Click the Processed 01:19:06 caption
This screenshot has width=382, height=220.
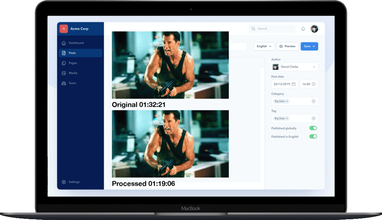(x=143, y=183)
